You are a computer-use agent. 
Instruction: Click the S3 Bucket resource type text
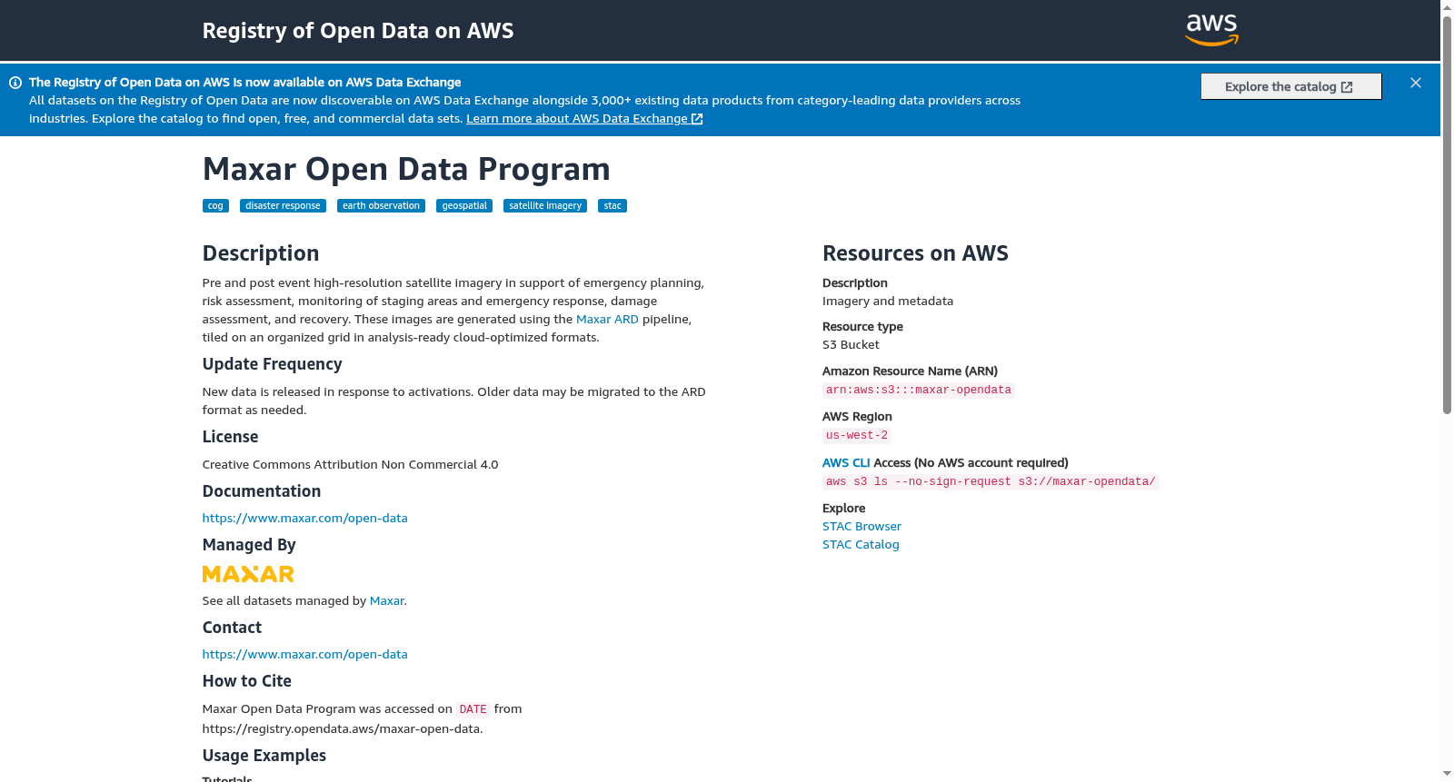(x=851, y=345)
